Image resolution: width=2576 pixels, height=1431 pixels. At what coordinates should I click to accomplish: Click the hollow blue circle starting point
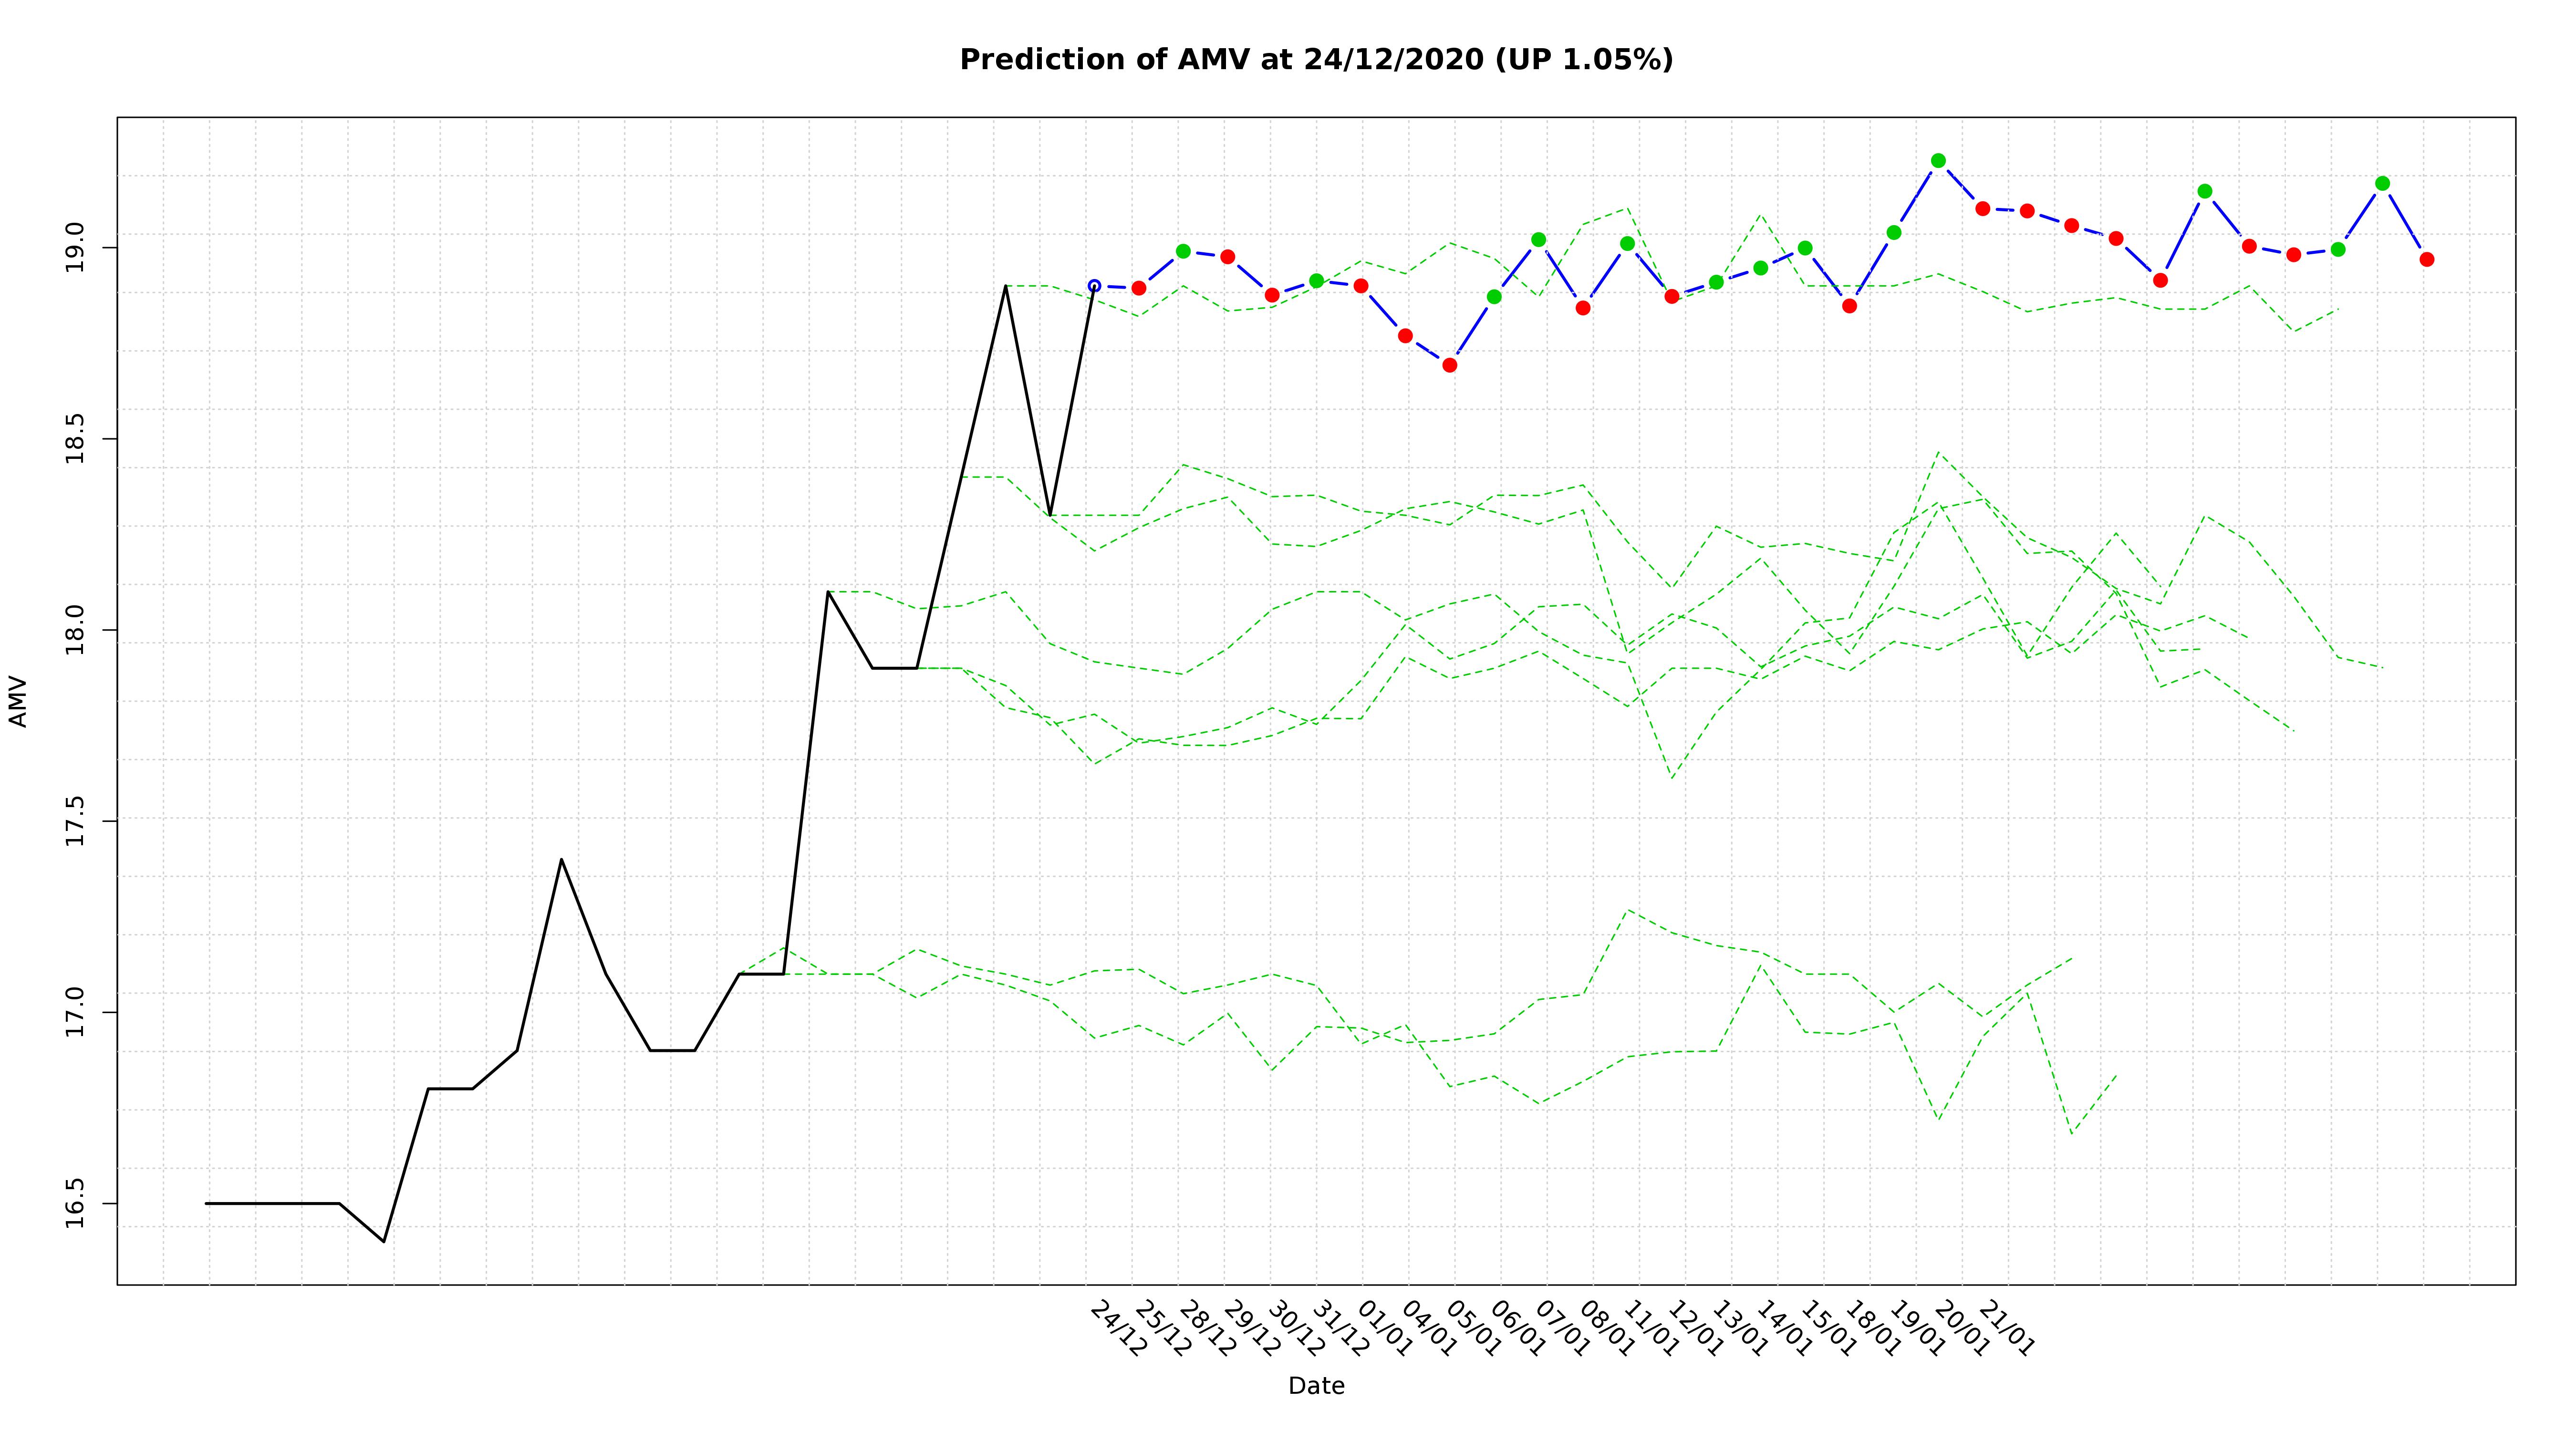1094,286
